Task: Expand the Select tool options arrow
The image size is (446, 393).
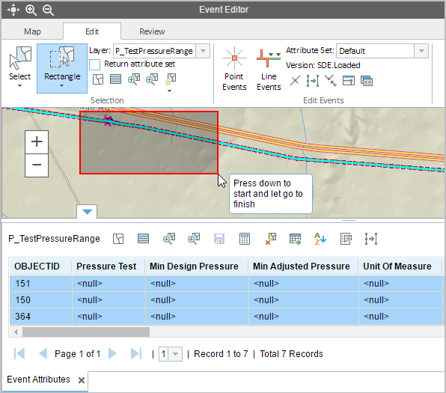Action: click(x=19, y=85)
